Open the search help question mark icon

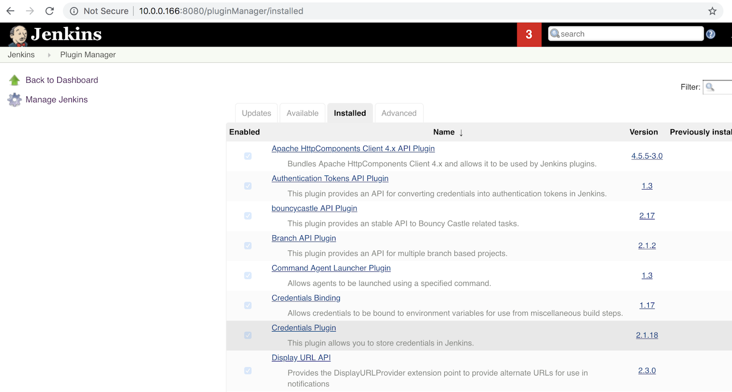710,34
